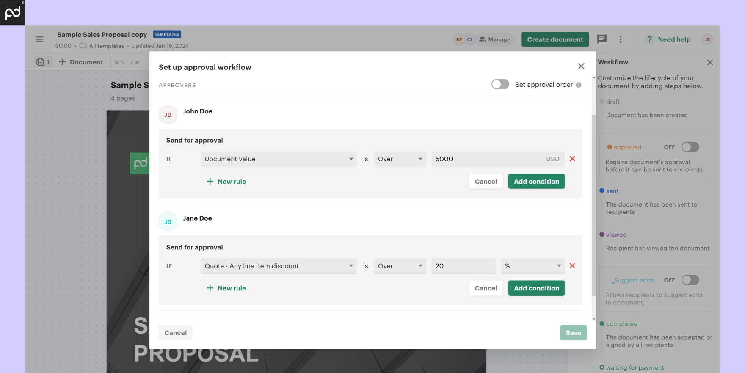Screen dimensions: 745x373
Task: Toggle the approved step switch
Action: pos(690,147)
